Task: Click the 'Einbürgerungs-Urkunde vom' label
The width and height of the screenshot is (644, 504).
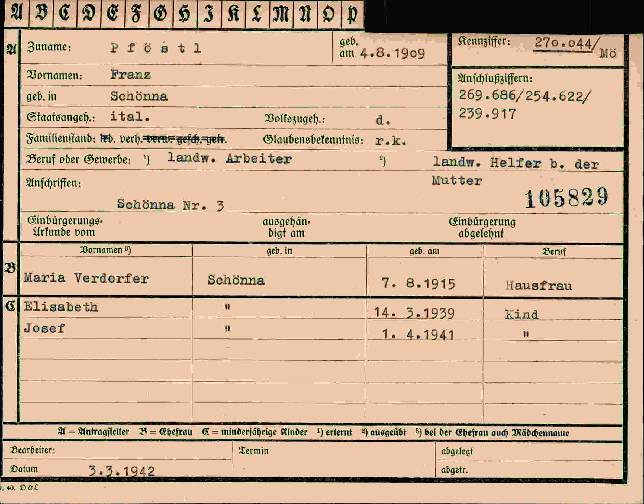Action: [x=65, y=226]
